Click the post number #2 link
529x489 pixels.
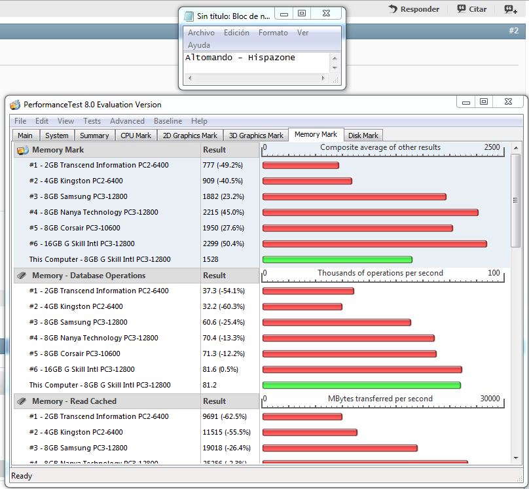coord(513,31)
